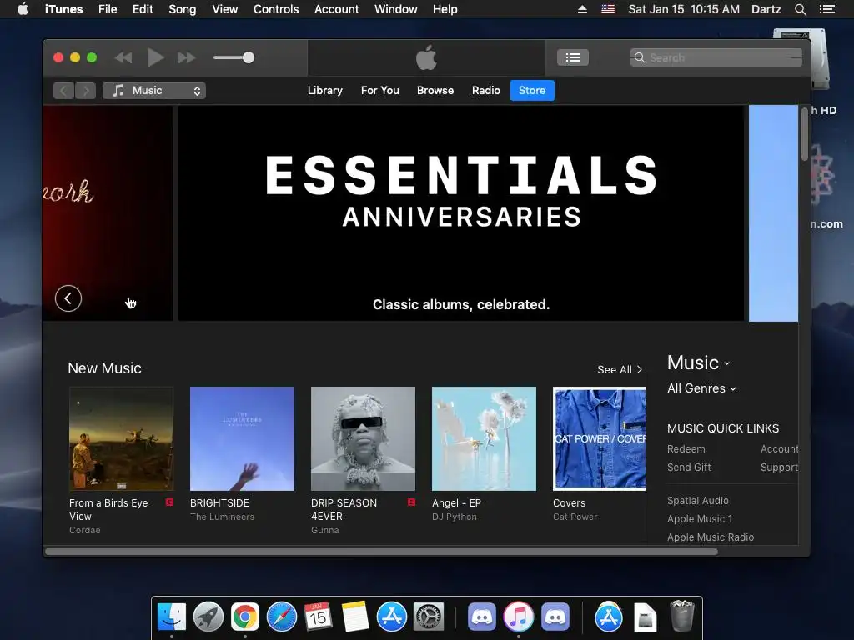Open Google Chrome from the Dock

pyautogui.click(x=245, y=617)
